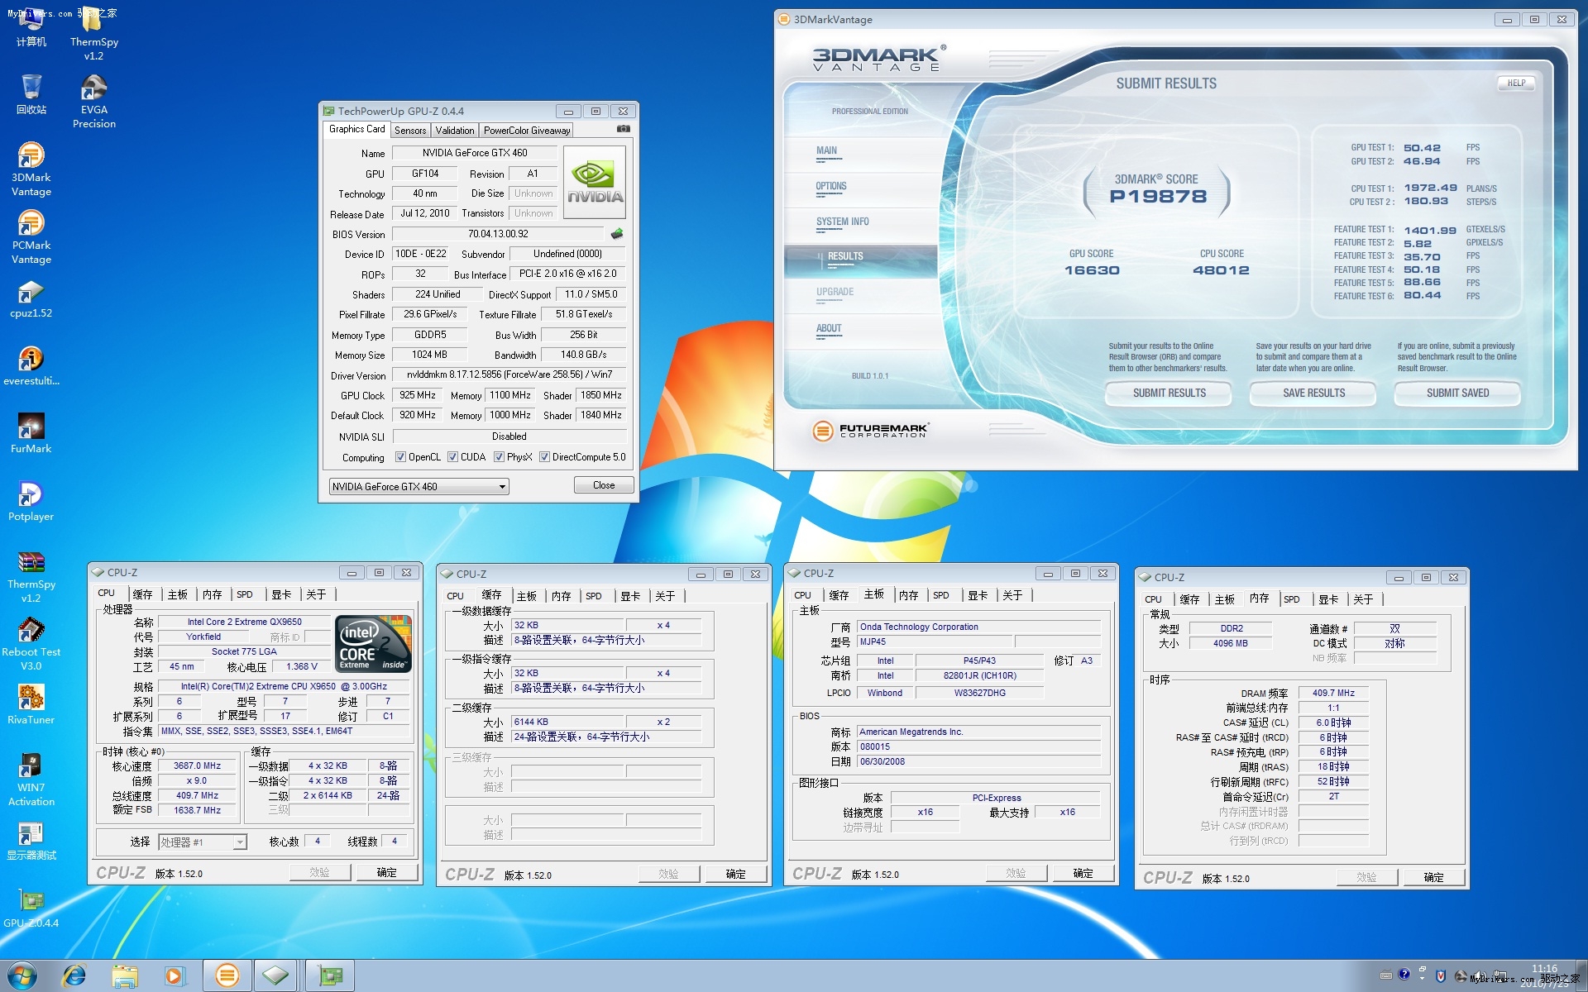Expand the GPU selector dropdown in GPU-Z

[x=496, y=488]
